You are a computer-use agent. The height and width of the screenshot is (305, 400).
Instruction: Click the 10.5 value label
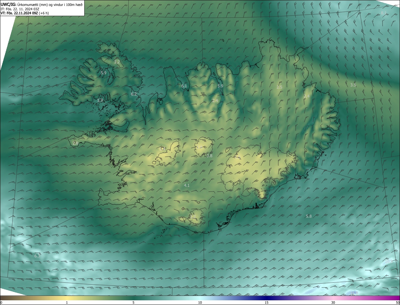tap(388, 261)
